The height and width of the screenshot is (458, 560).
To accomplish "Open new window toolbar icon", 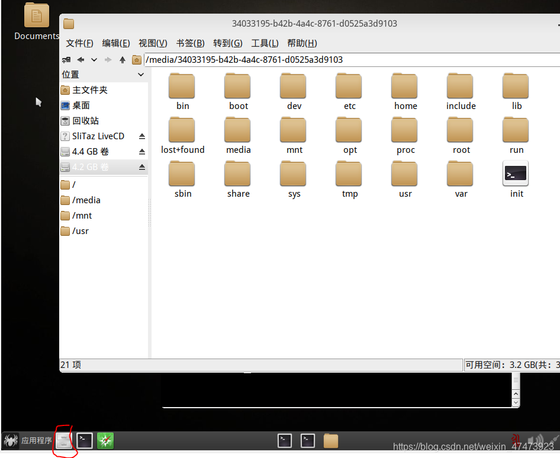I will click(66, 60).
